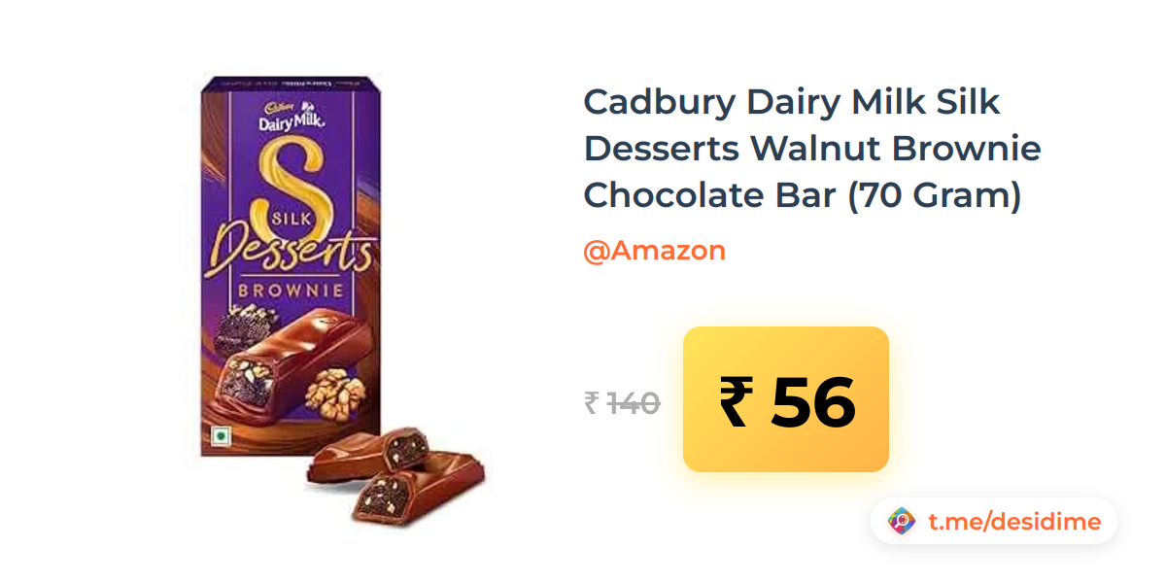This screenshot has height=583, width=1166.
Task: Click the white t.me/desidime pill badge
Action: 994,522
